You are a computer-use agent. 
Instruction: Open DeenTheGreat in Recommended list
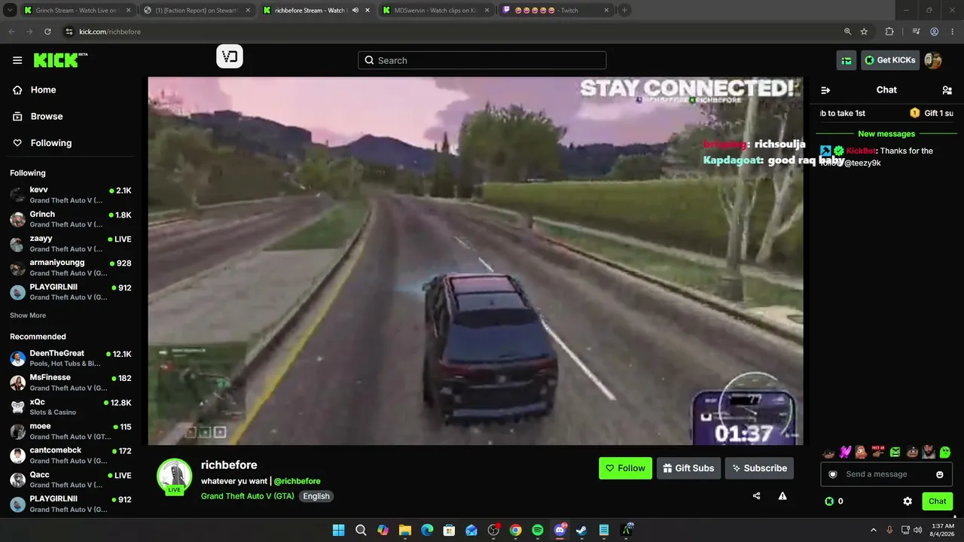pyautogui.click(x=71, y=358)
